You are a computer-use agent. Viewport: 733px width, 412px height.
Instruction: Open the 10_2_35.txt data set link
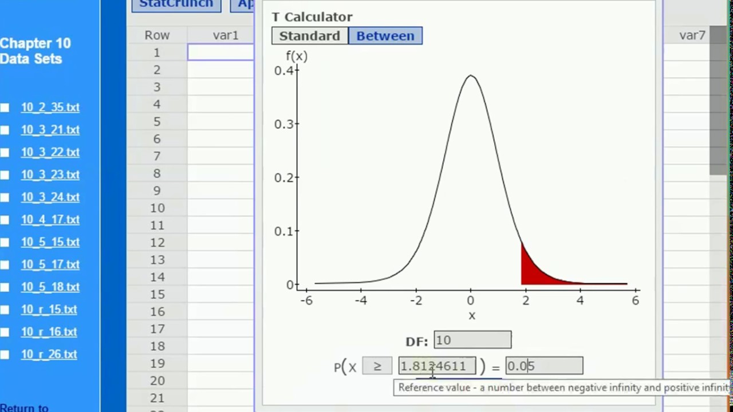[x=50, y=107]
